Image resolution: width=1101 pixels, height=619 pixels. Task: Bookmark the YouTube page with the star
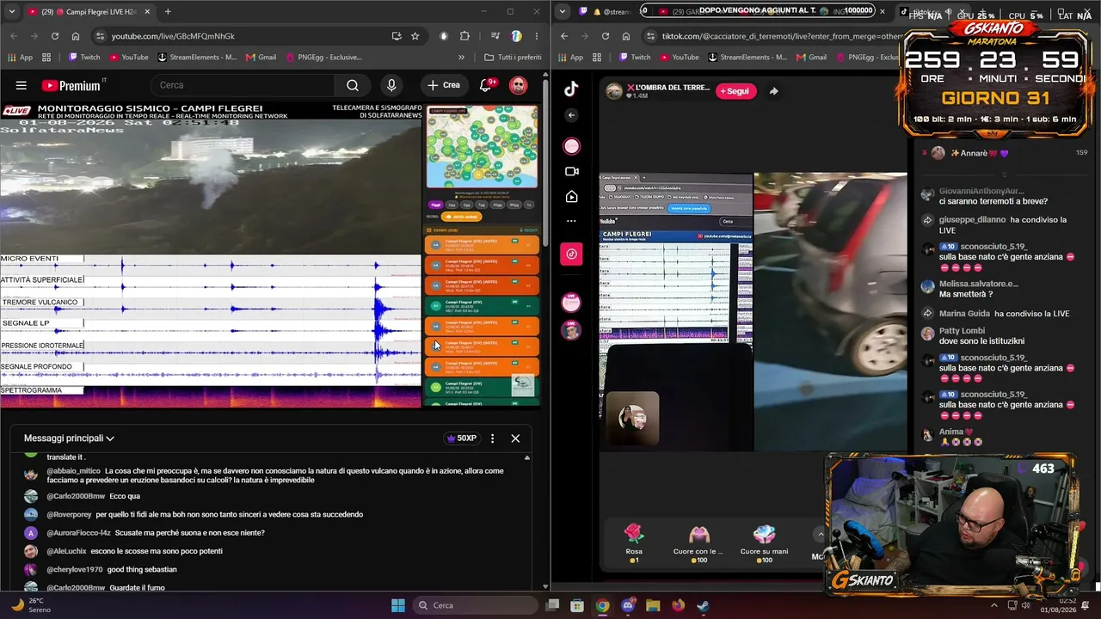(415, 36)
